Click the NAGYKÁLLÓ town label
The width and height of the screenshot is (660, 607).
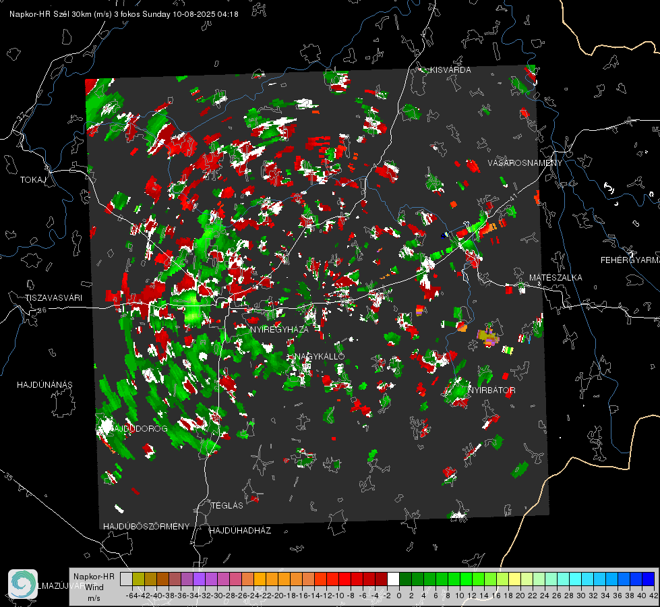(320, 356)
